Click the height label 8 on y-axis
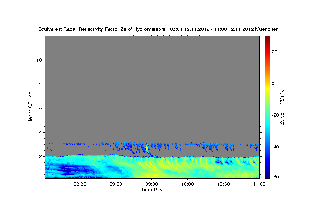Viewport: 321px width, 214px height. [41, 84]
